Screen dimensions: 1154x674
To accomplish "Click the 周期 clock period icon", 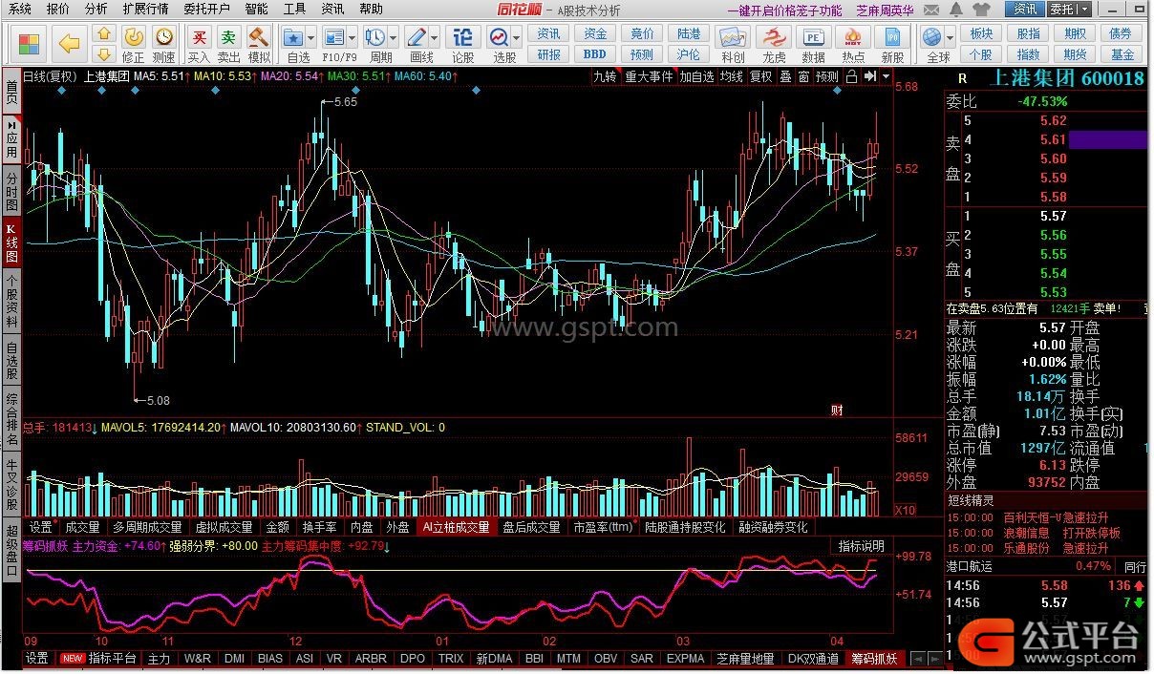I will [x=374, y=37].
